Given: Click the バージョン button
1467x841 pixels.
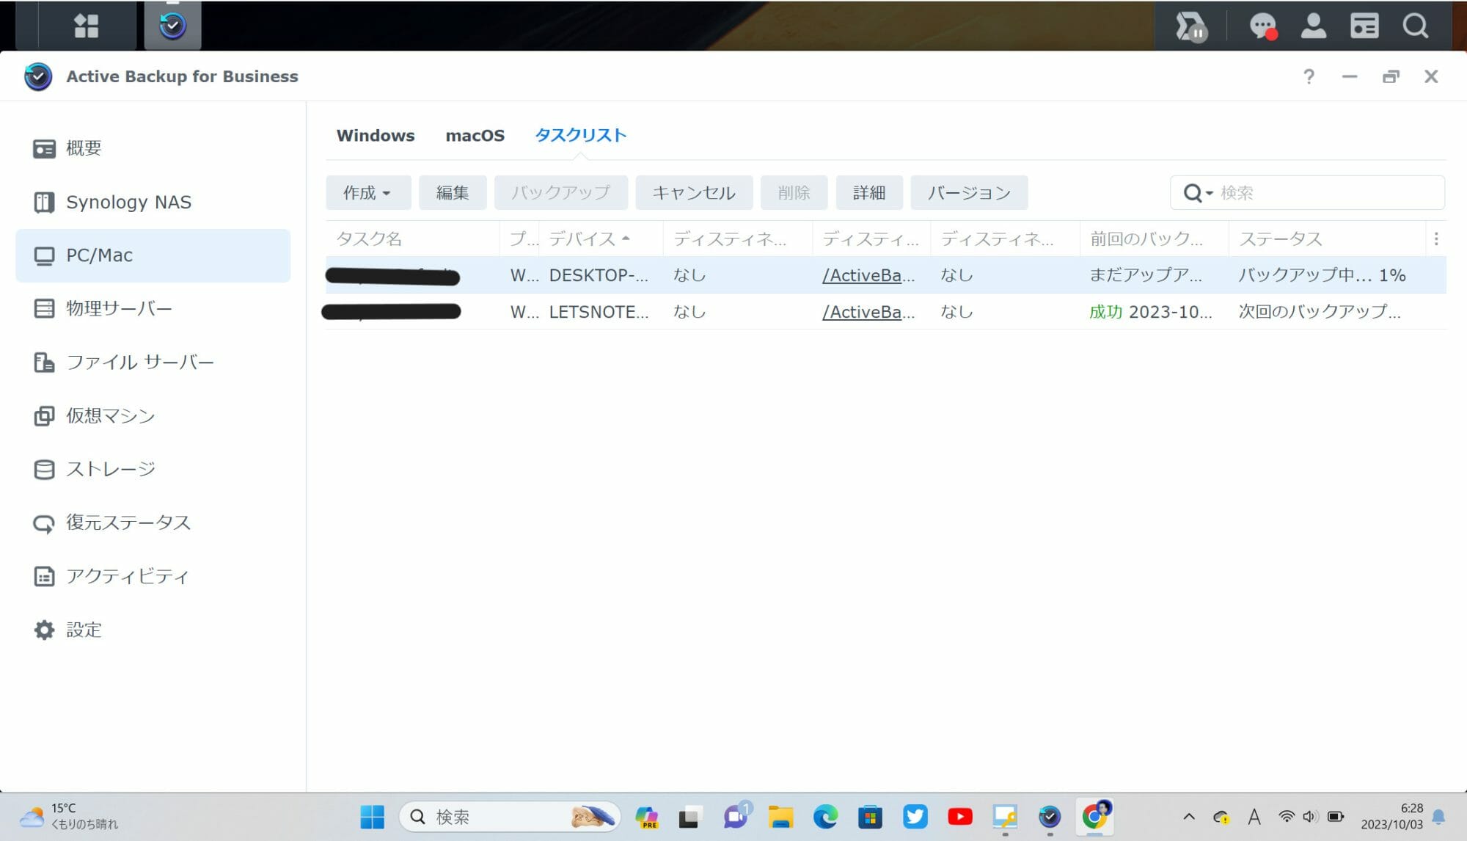Looking at the screenshot, I should click(969, 192).
